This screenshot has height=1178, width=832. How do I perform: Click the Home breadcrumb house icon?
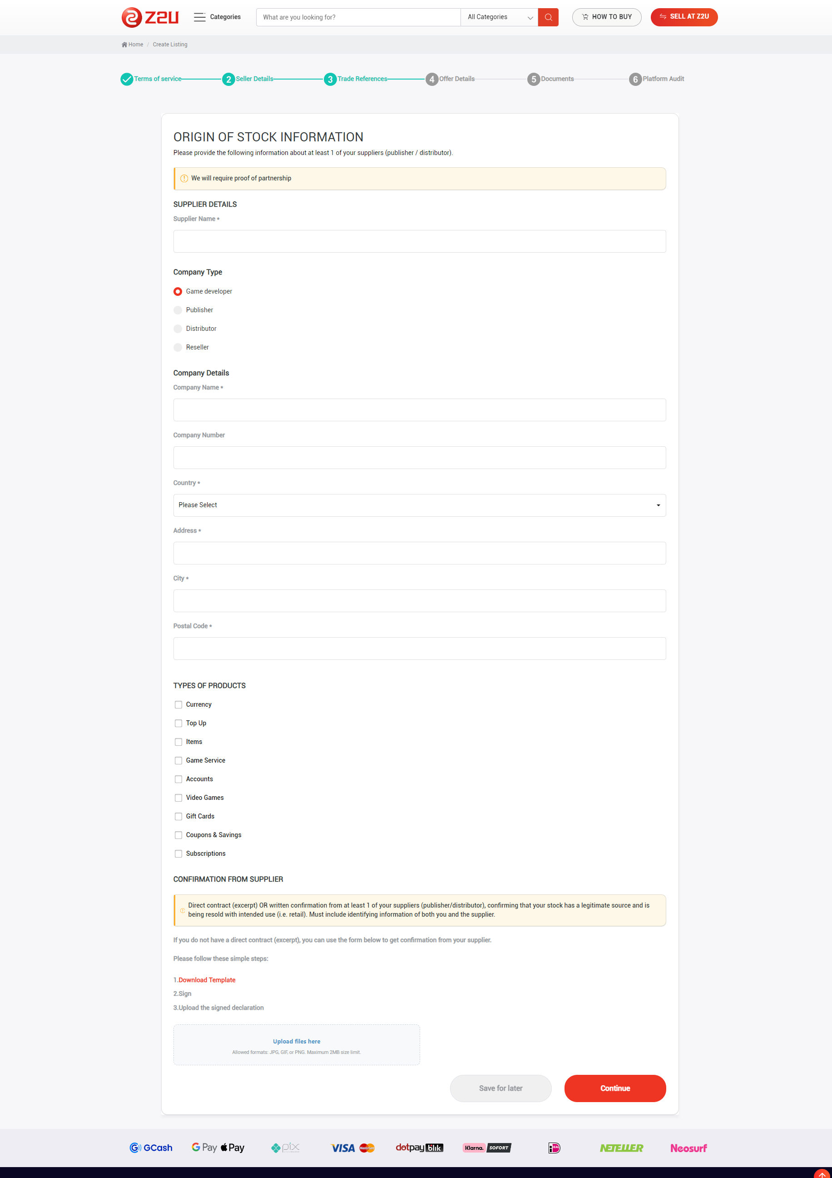pyautogui.click(x=124, y=45)
